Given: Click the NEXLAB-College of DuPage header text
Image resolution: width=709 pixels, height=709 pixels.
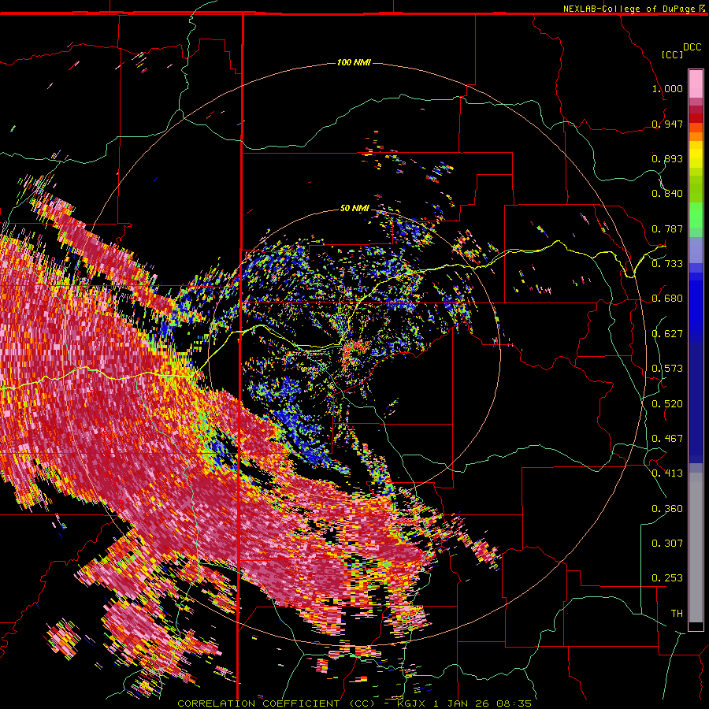Looking at the screenshot, I should pyautogui.click(x=629, y=9).
